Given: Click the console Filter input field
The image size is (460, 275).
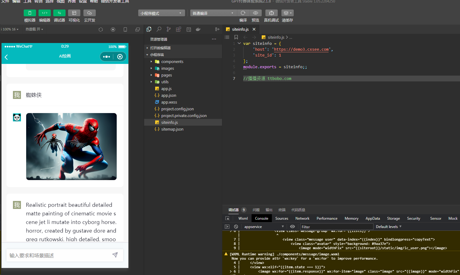Looking at the screenshot, I should tap(337, 227).
